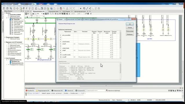Click the star icon in diagram toolbar
This screenshot has height=104, width=185.
pos(44,14)
